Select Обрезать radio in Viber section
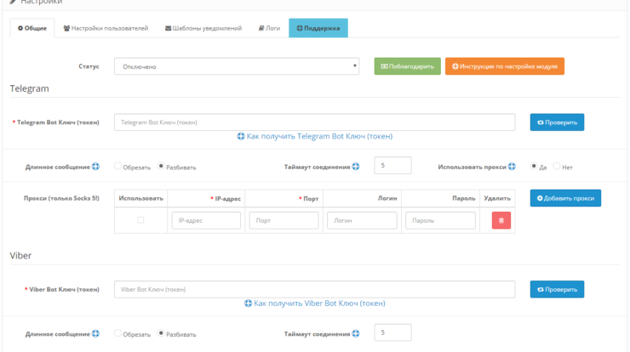The height and width of the screenshot is (352, 630). 117,332
